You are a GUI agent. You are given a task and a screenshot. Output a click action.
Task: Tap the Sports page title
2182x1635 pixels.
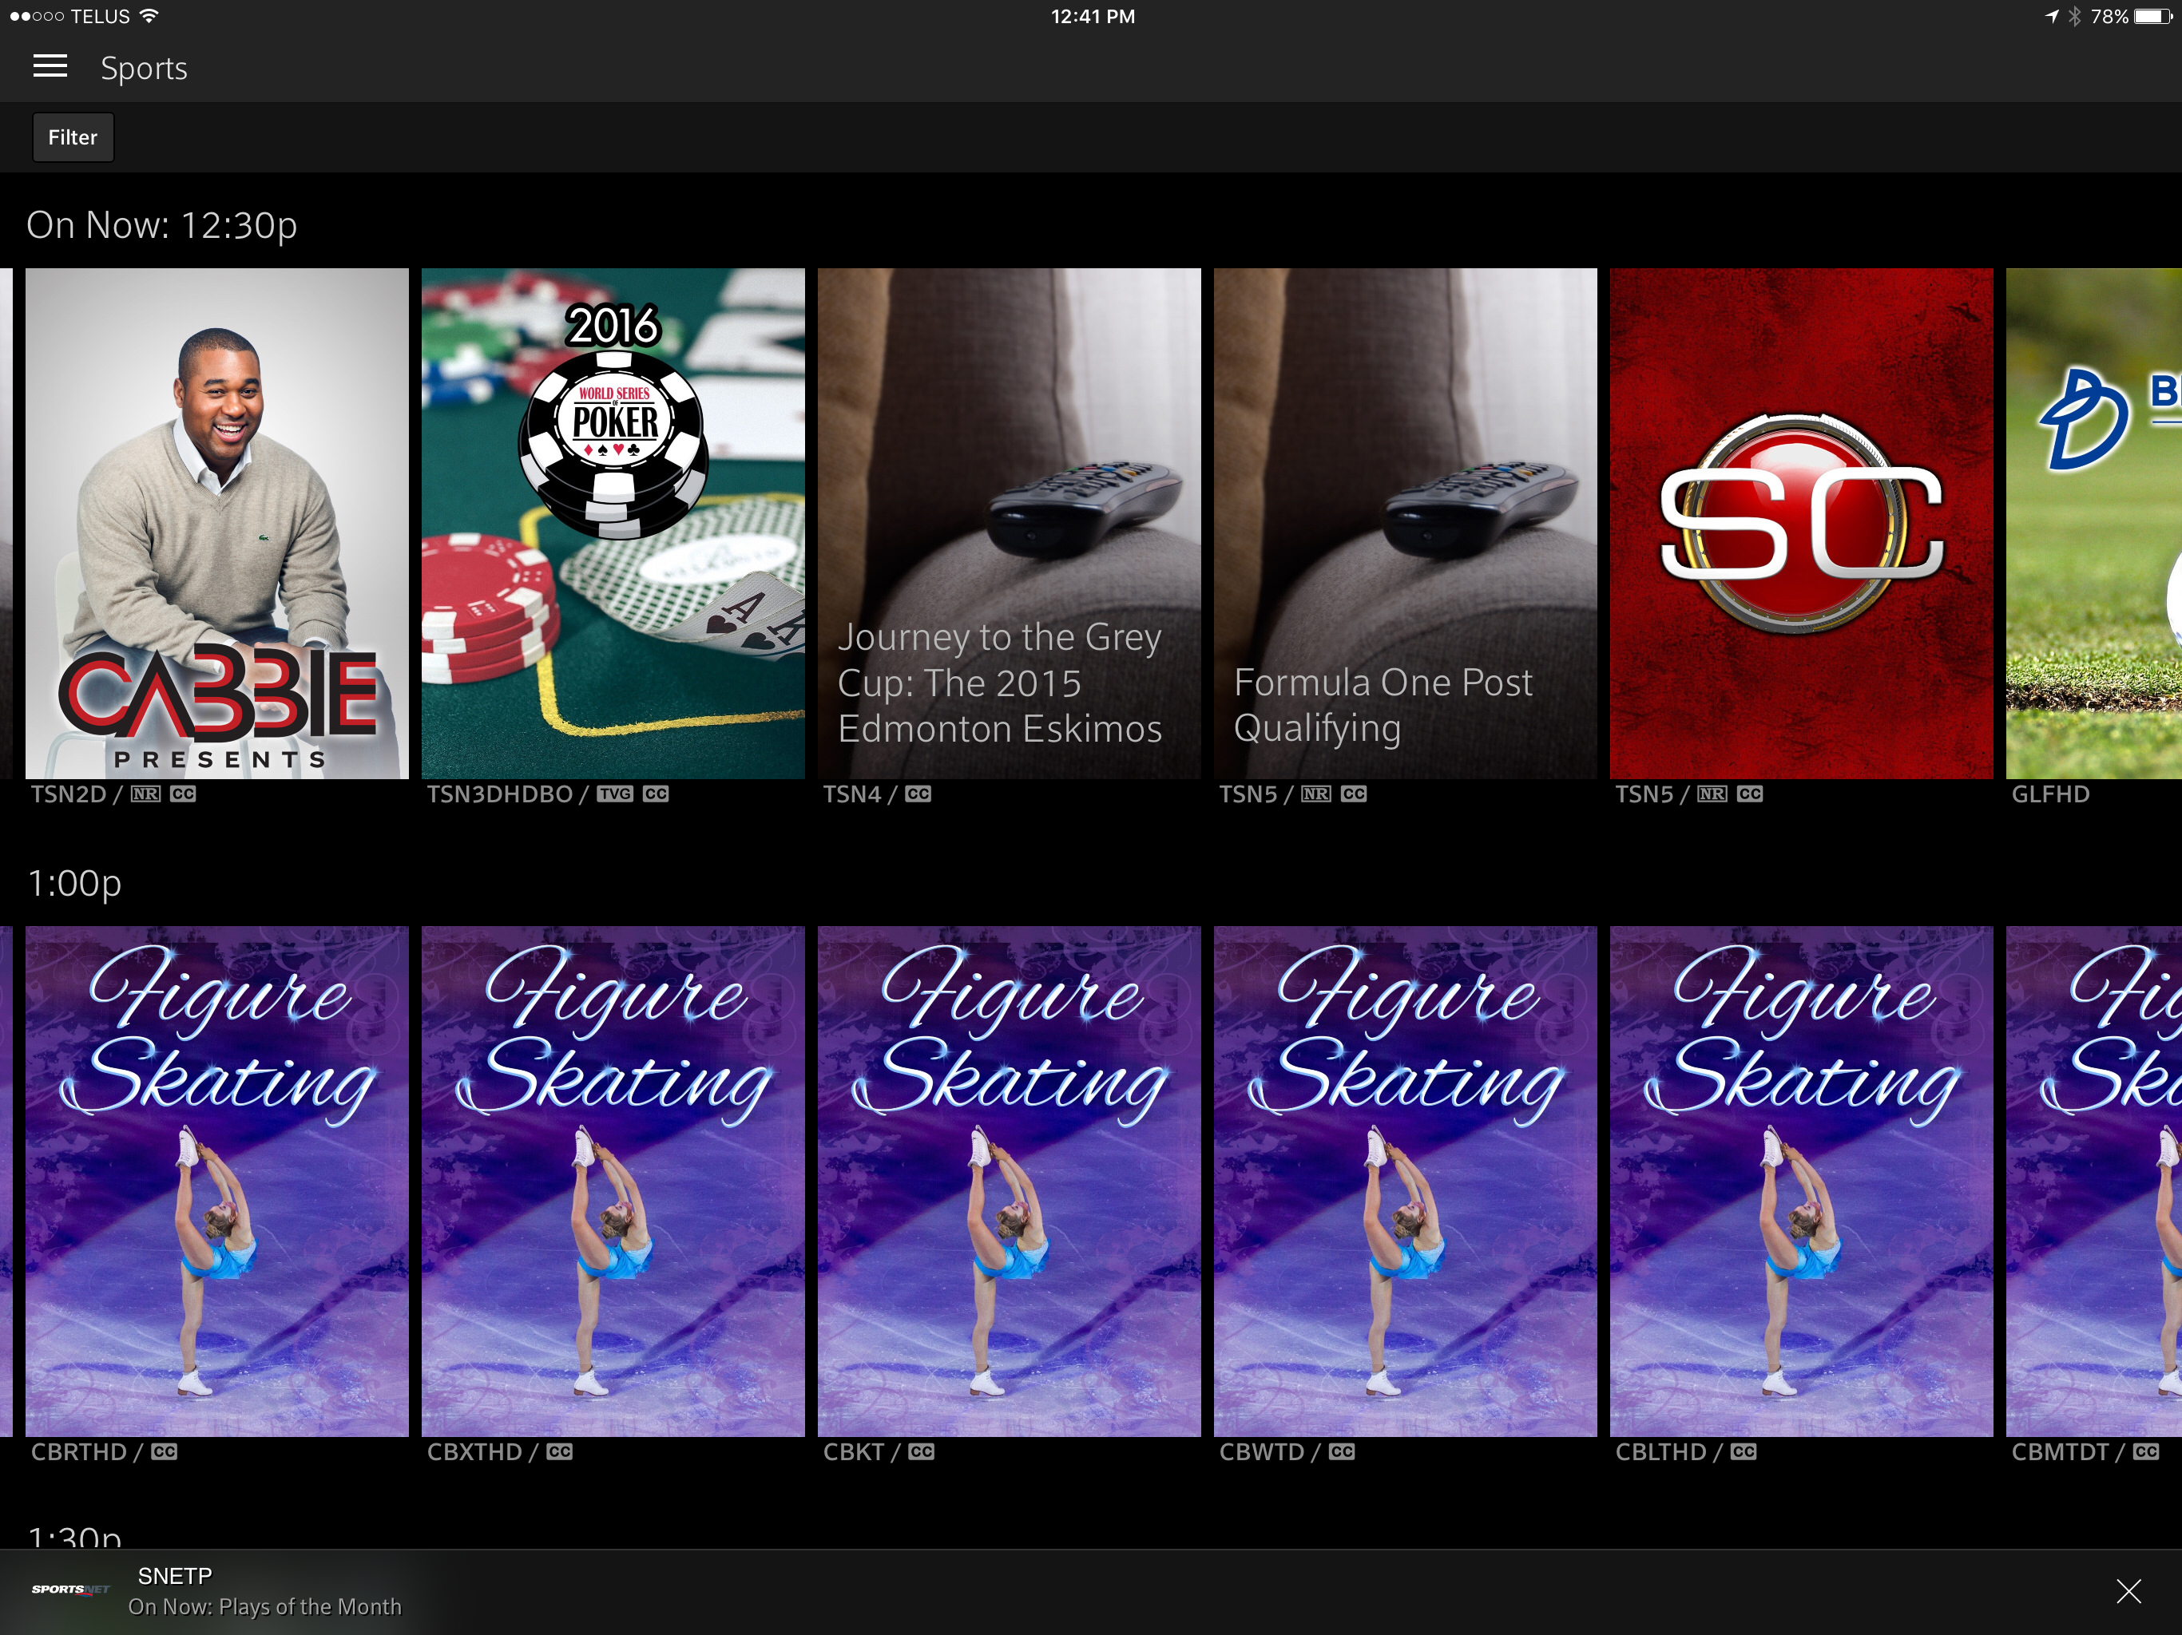tap(144, 68)
